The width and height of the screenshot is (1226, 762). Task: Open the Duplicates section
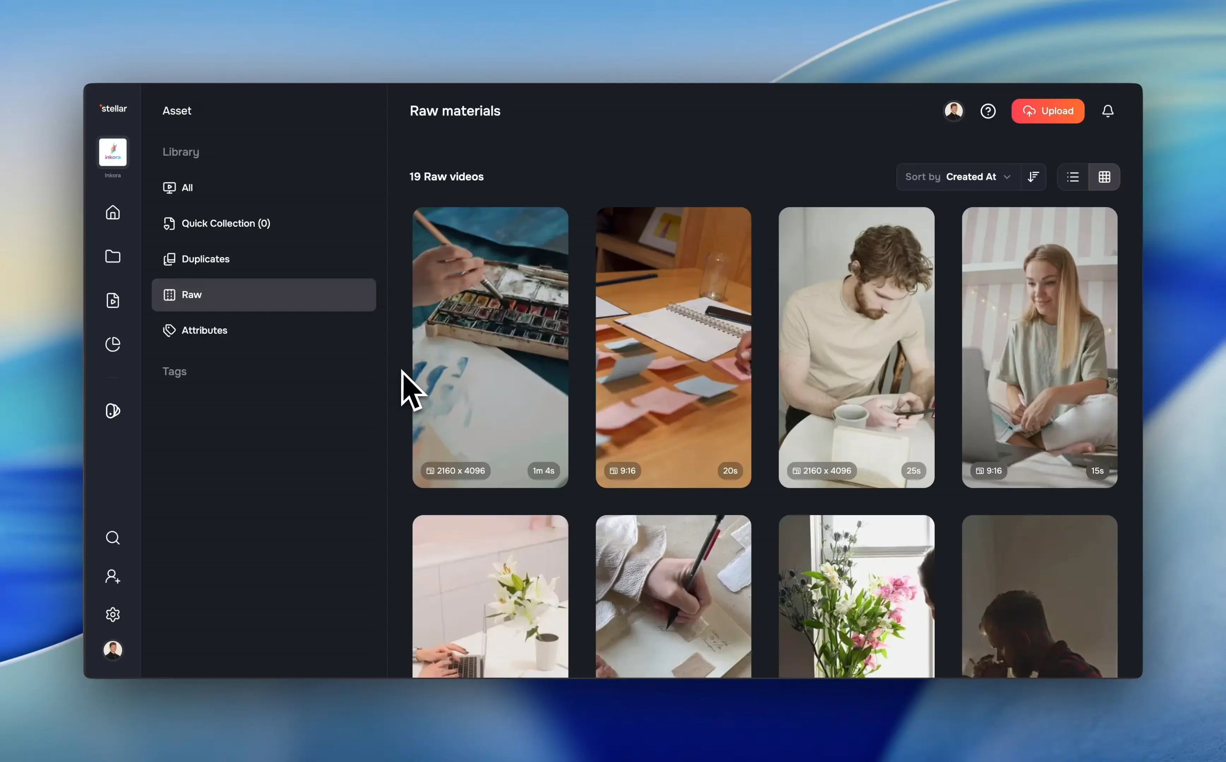click(x=264, y=259)
